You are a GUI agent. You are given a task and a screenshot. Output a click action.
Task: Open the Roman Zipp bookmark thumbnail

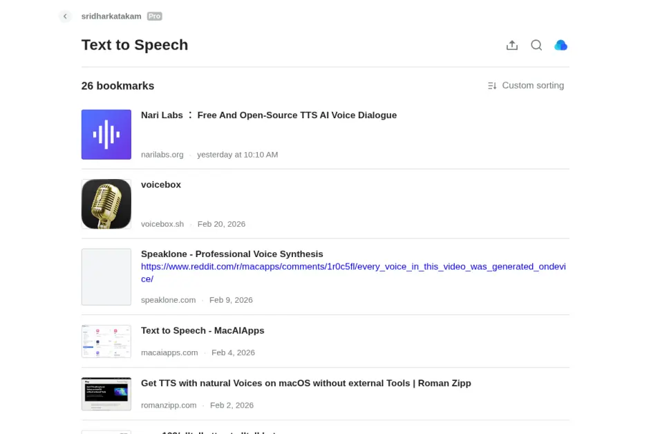(x=106, y=393)
